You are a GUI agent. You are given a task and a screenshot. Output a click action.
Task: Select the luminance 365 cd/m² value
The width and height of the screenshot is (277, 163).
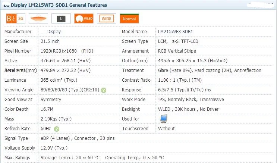59,80
